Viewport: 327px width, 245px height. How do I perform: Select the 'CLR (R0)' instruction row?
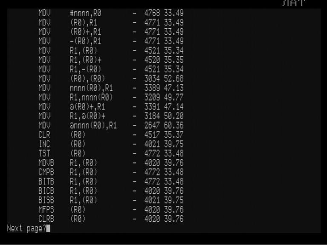[111, 135]
